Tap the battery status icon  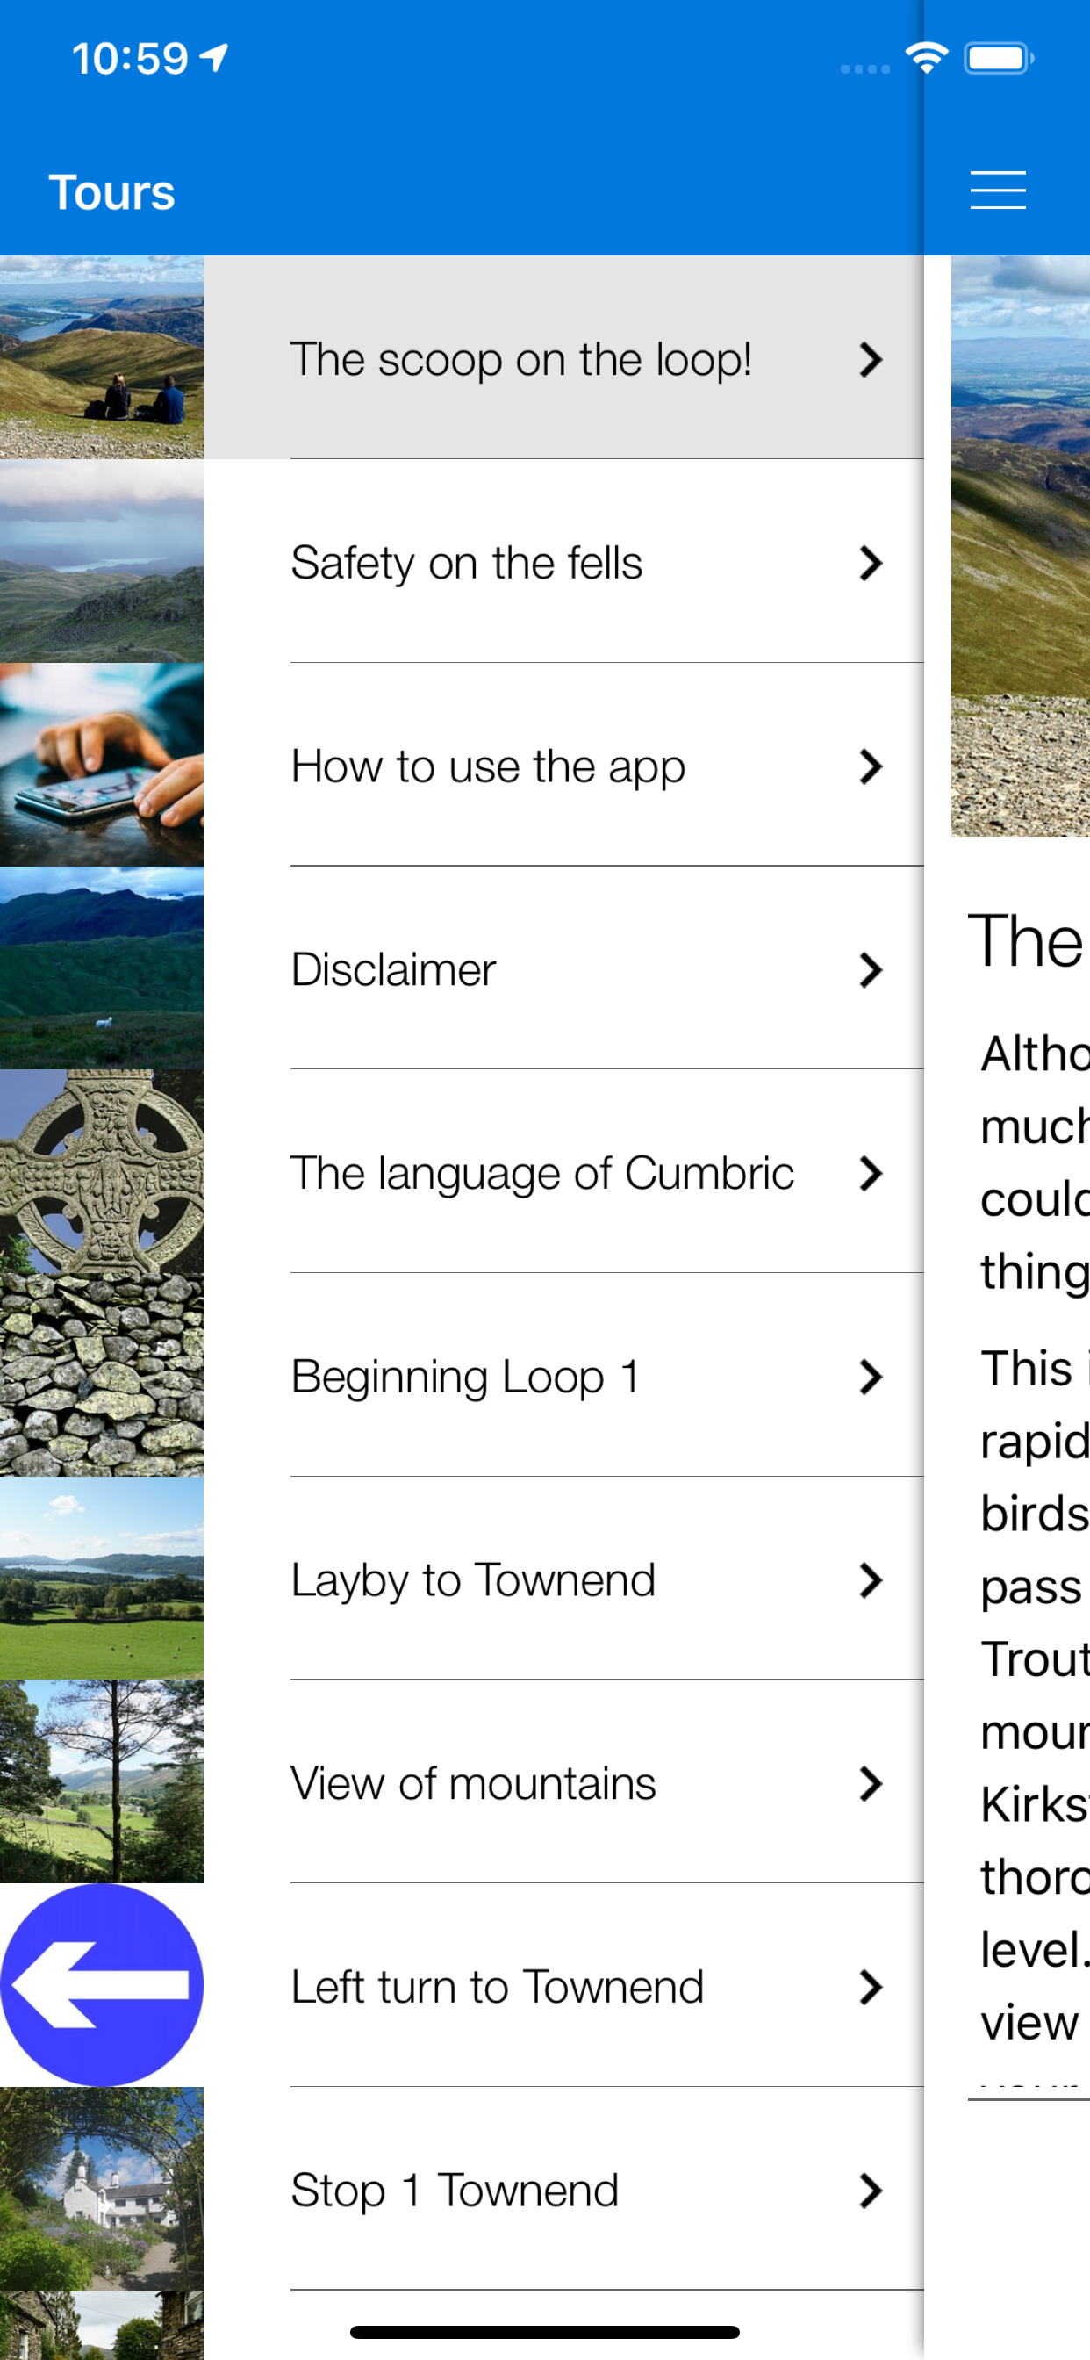(x=999, y=59)
